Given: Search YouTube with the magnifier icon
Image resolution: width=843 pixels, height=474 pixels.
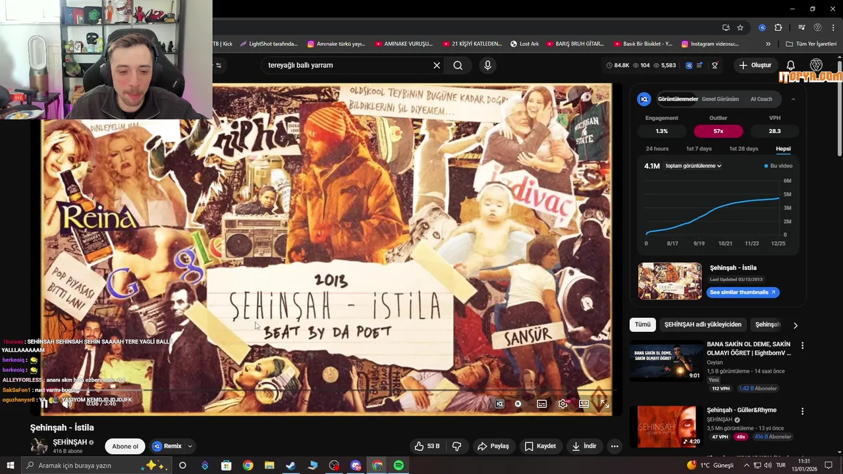Looking at the screenshot, I should pyautogui.click(x=458, y=65).
